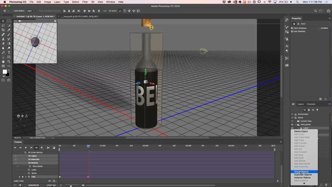Click the down arrow at the context menu bottom

[304, 183]
